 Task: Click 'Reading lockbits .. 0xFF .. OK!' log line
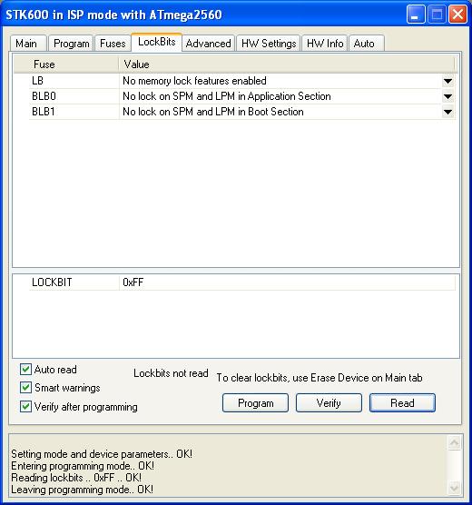click(x=76, y=478)
